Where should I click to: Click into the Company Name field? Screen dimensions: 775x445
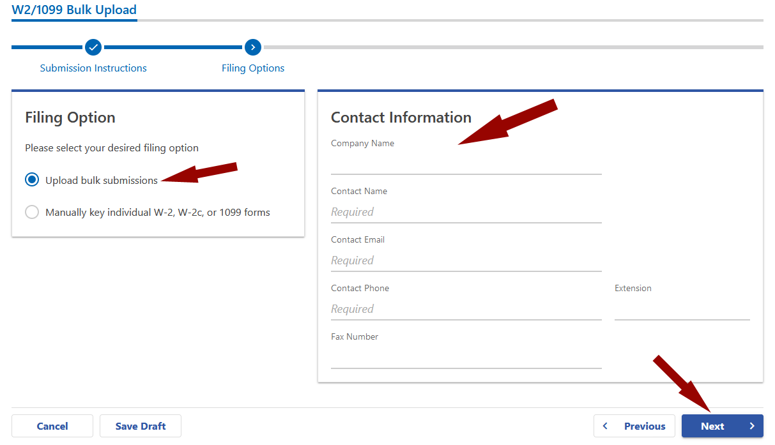[x=466, y=165]
